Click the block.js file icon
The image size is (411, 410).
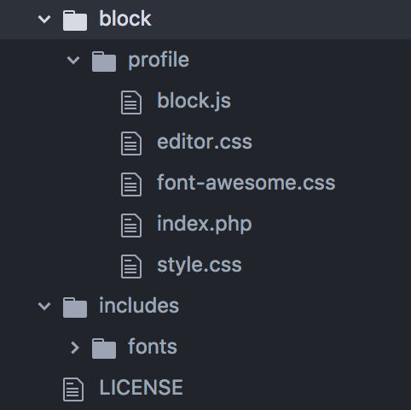131,102
